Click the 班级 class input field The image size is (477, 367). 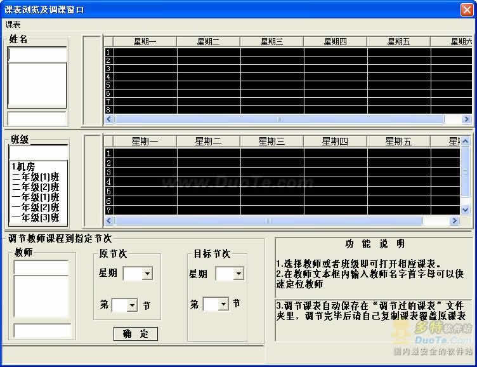click(x=39, y=153)
